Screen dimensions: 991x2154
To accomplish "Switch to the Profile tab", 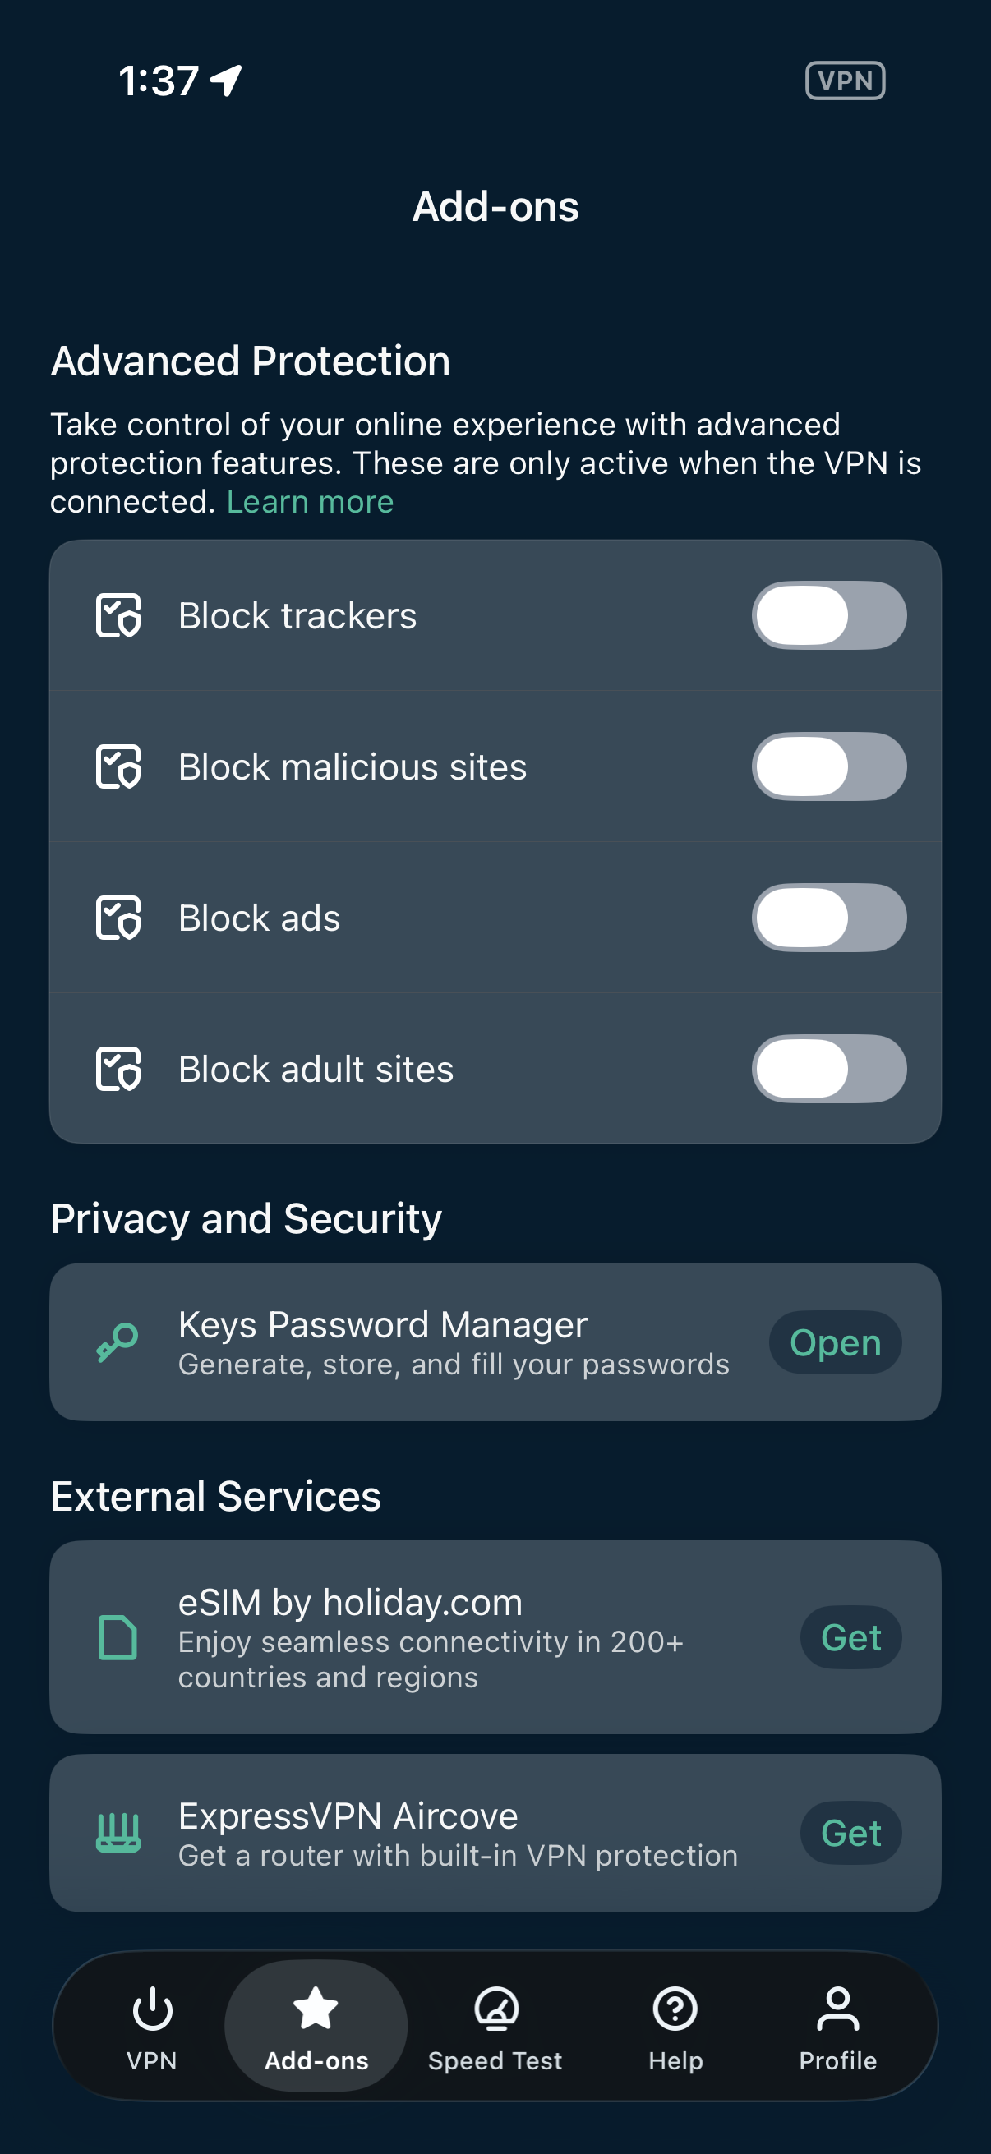I will coord(837,2025).
